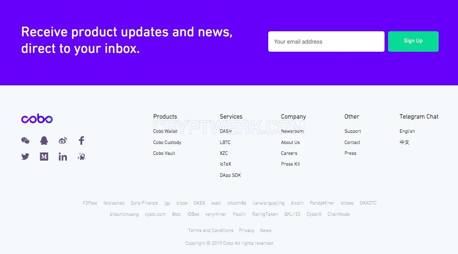This screenshot has width=458, height=254.
Task: Click the Cobo logo
Action: pos(37,119)
